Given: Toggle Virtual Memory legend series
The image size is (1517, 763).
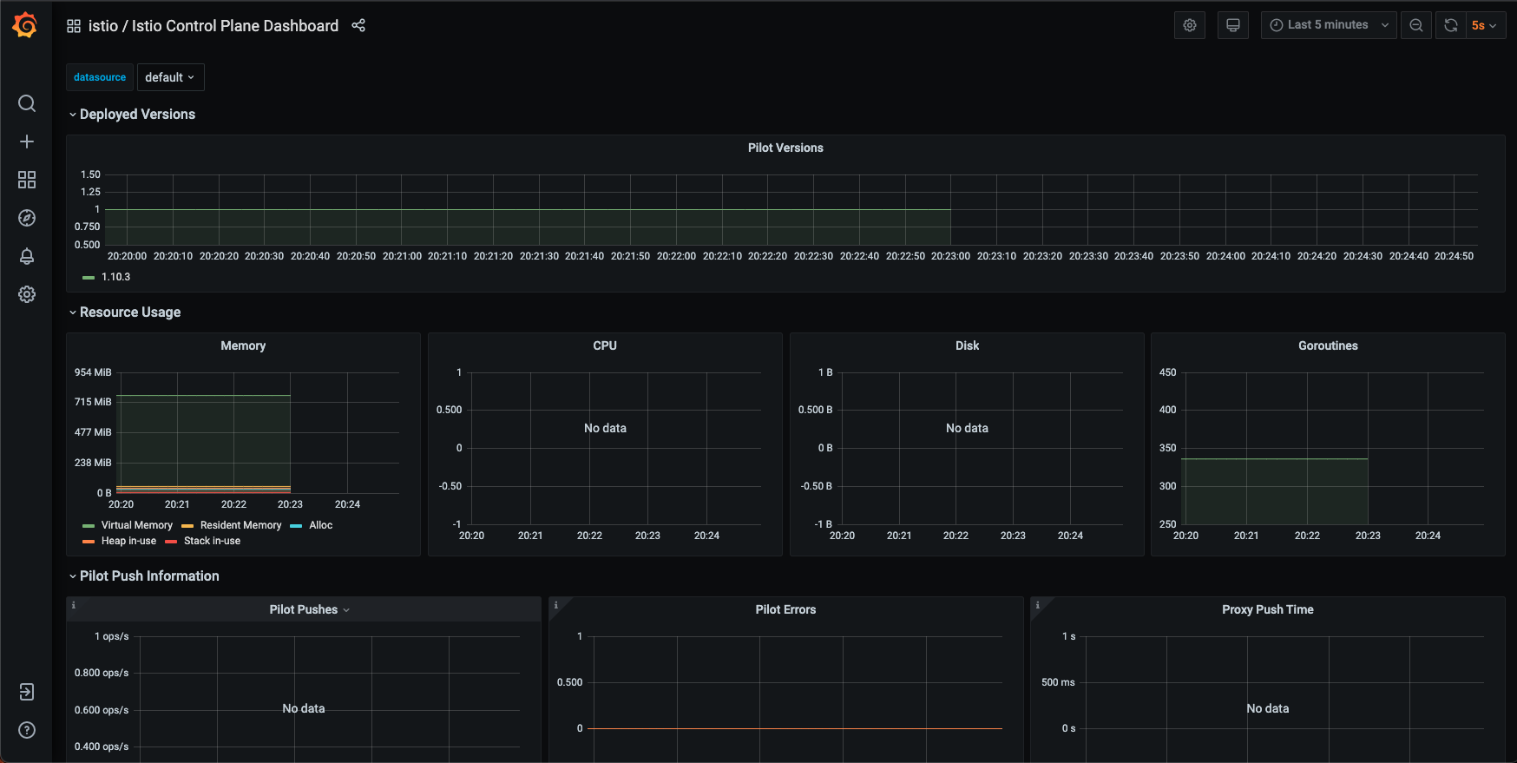Looking at the screenshot, I should [x=137, y=525].
